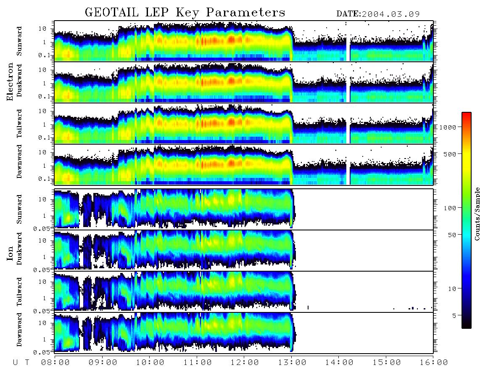This screenshot has height=370, width=480.
Task: Select the 14:00 time tick label
Action: point(339,362)
